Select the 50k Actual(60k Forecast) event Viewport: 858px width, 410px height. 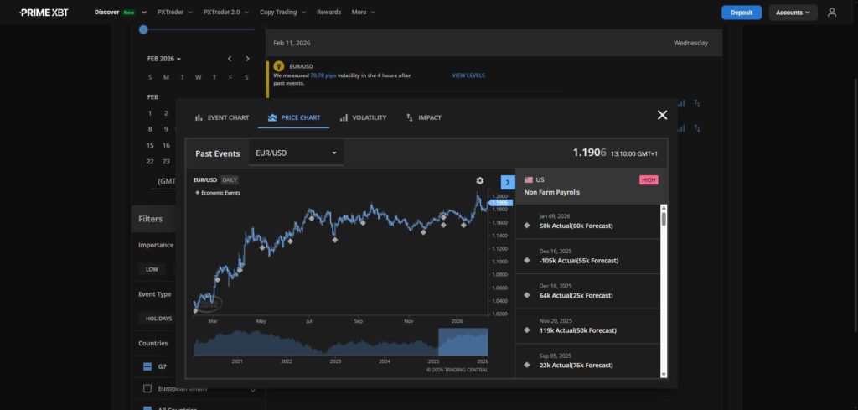[588, 221]
